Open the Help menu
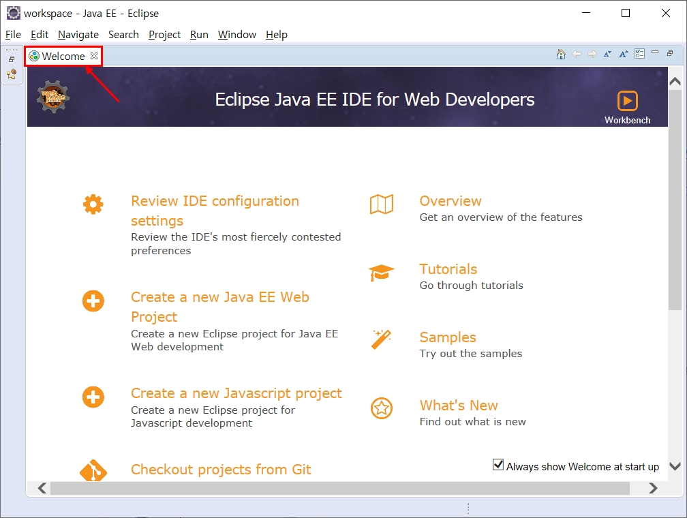Screen dimensions: 687x518 pos(277,35)
